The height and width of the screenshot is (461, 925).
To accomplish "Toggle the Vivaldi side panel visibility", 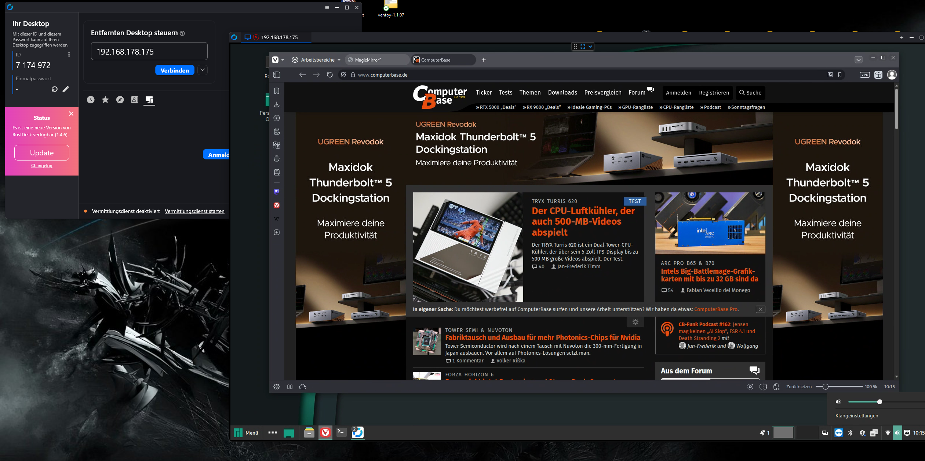I will click(277, 75).
